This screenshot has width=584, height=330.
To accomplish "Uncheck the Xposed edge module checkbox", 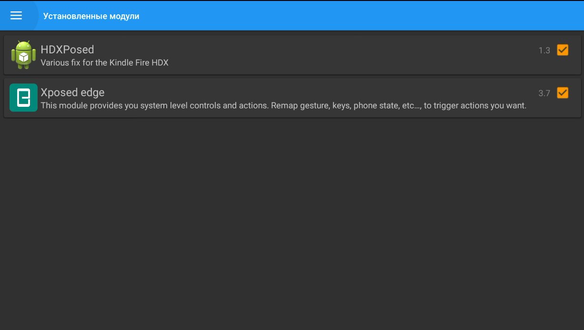I will click(x=563, y=93).
